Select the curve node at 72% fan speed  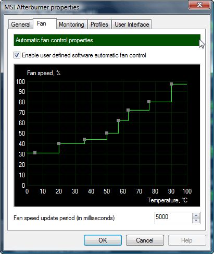point(128,110)
